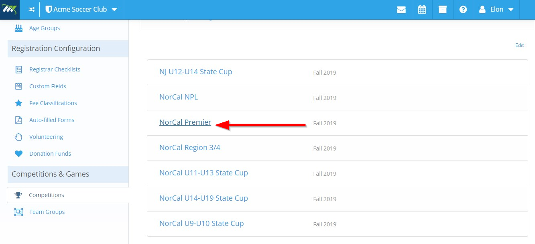
Task: Click the app logo in top-left corner
Action: click(x=10, y=10)
